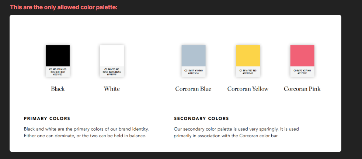Choose the Corcoran Yellow swatch
Viewport: 362px width, 159px height.
[248, 56]
